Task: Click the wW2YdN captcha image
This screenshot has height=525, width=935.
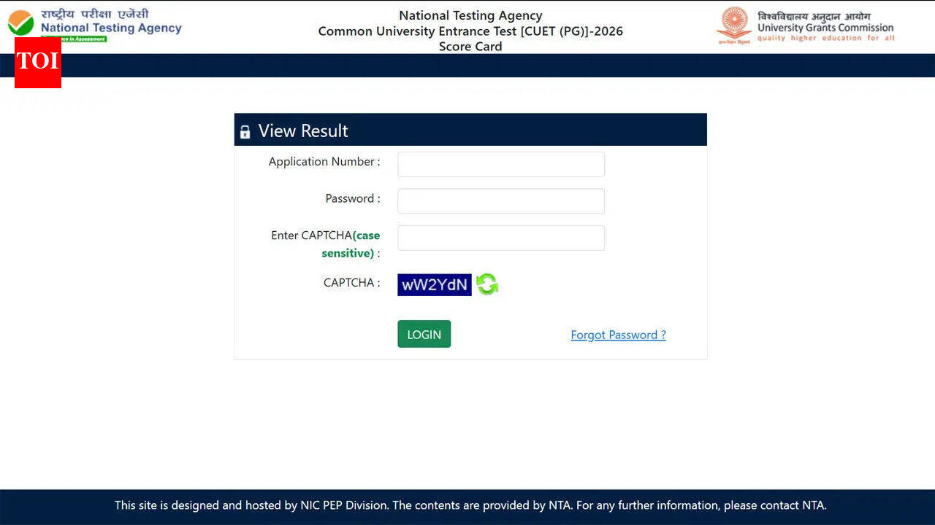Action: point(434,284)
